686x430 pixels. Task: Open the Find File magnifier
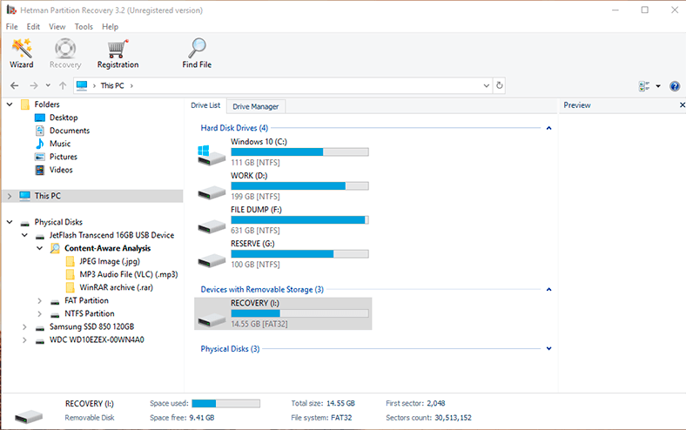(197, 53)
